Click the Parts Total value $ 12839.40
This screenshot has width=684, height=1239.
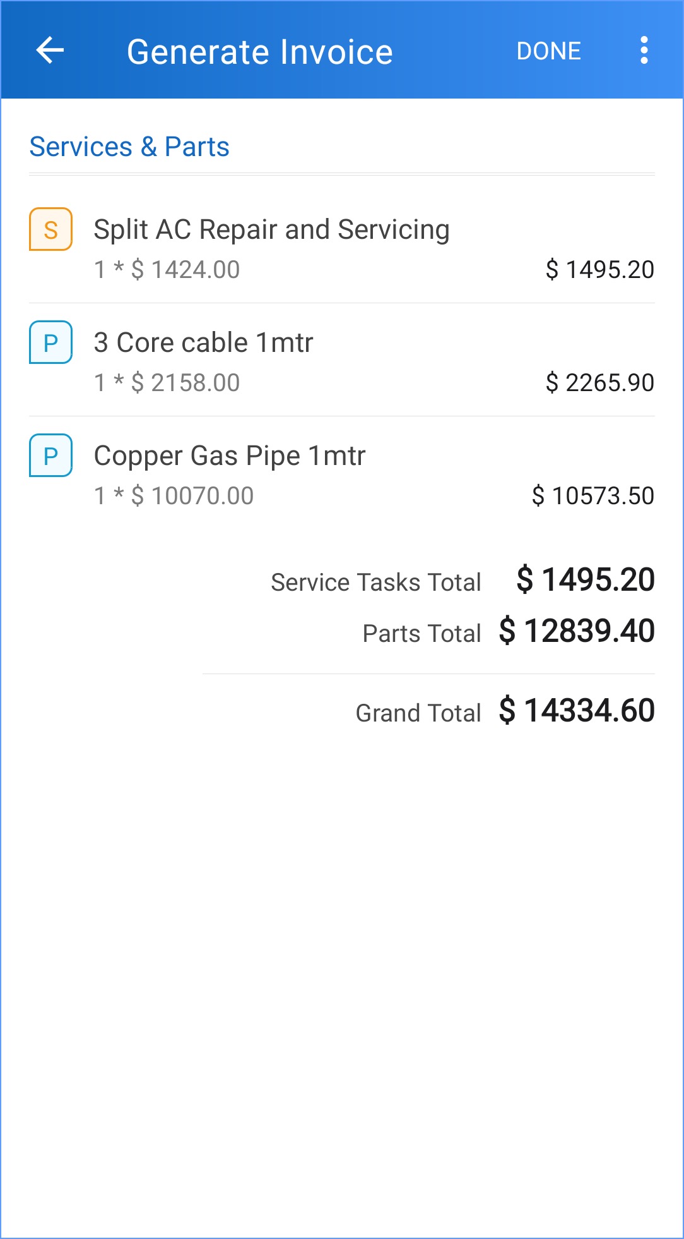click(577, 631)
